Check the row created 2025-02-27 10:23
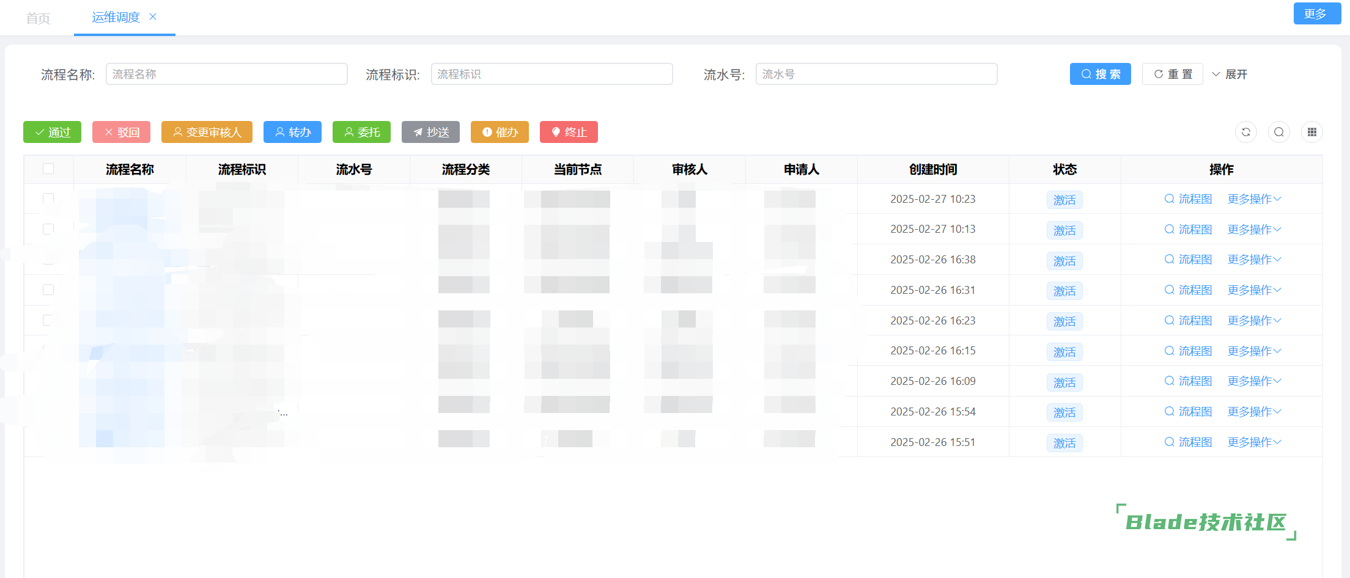The height and width of the screenshot is (578, 1350). [48, 199]
